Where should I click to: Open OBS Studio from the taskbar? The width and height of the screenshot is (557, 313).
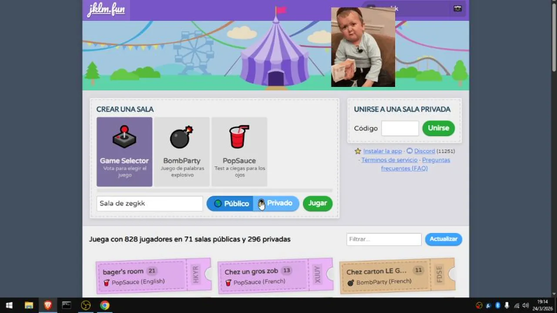tap(86, 305)
